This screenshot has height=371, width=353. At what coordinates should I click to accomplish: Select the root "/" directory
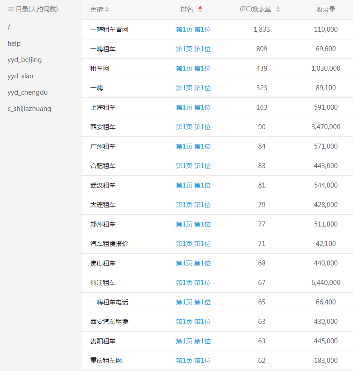click(x=9, y=27)
